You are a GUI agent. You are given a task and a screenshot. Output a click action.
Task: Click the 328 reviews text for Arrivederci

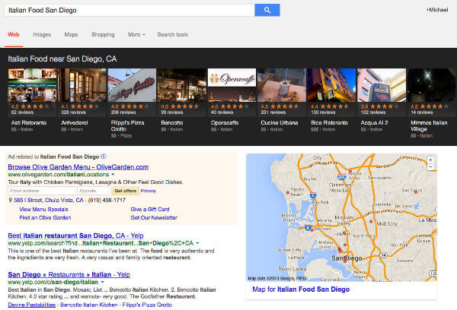click(x=73, y=112)
